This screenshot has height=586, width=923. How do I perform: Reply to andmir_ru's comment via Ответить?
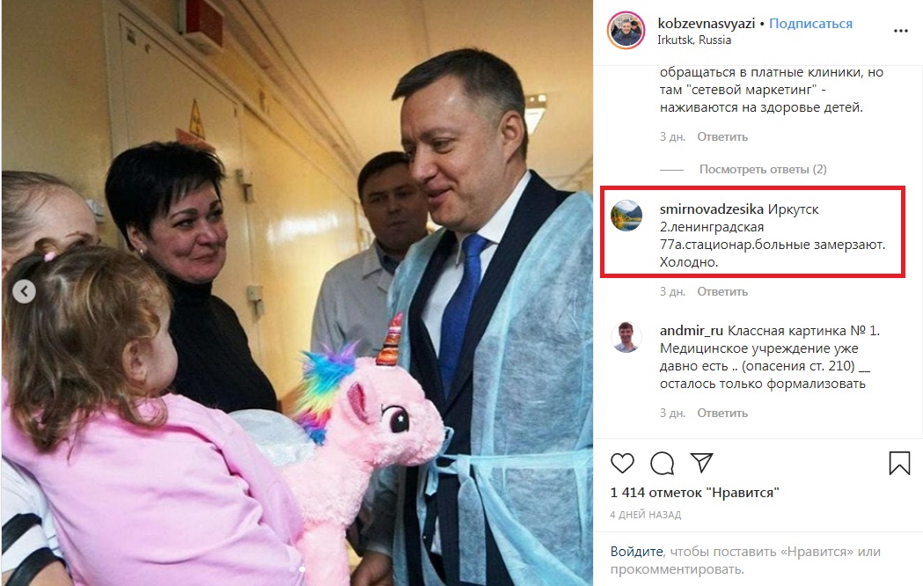tap(722, 413)
